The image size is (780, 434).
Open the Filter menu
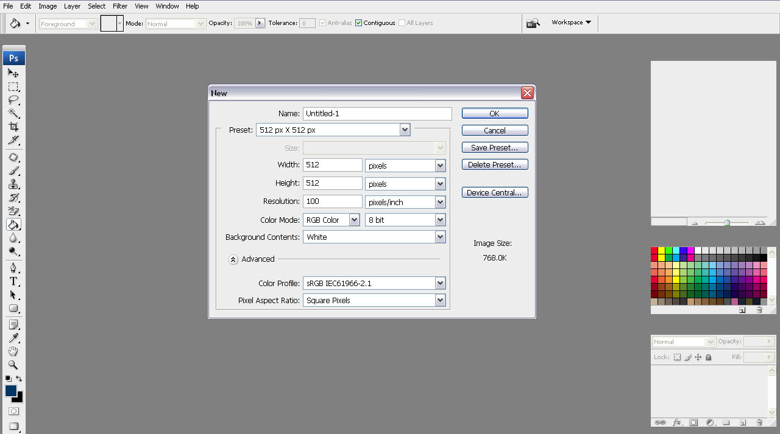120,6
